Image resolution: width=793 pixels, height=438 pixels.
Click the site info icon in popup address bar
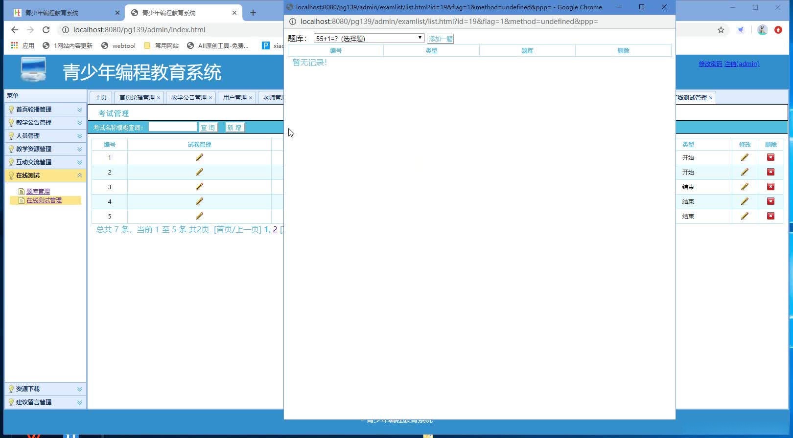[293, 22]
